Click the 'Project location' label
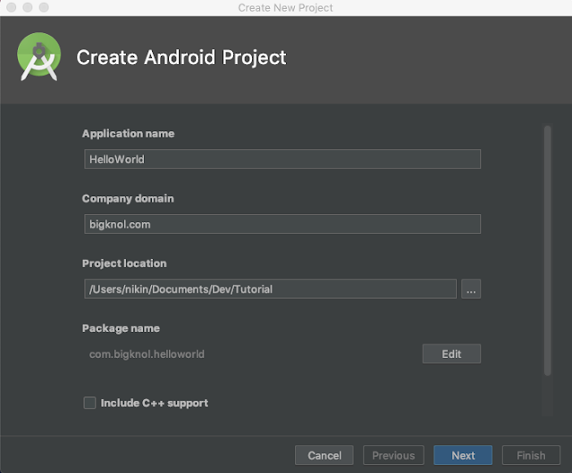Screen dimensions: 572x473 [124, 263]
